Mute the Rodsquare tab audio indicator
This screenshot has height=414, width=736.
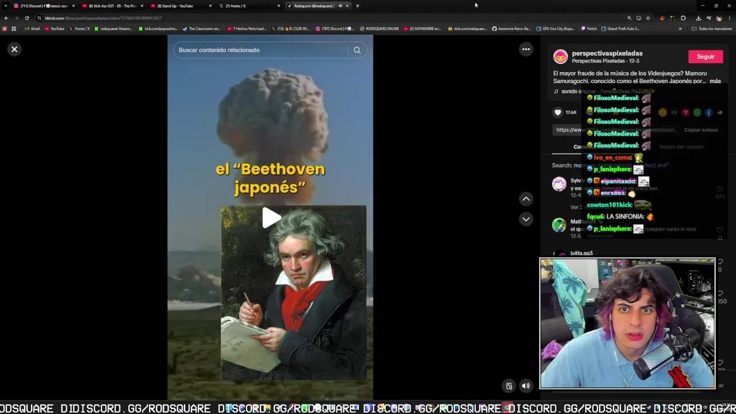340,6
